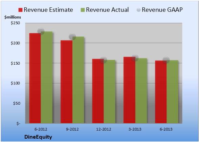Click the GAAP revenue marker for 6-2012
This screenshot has width=199, height=142.
click(x=41, y=31)
